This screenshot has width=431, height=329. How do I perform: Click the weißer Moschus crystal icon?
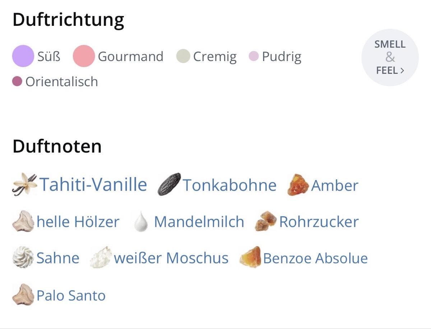101,257
